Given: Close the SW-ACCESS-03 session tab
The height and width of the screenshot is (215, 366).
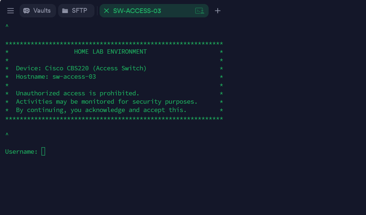Looking at the screenshot, I should click(x=106, y=11).
